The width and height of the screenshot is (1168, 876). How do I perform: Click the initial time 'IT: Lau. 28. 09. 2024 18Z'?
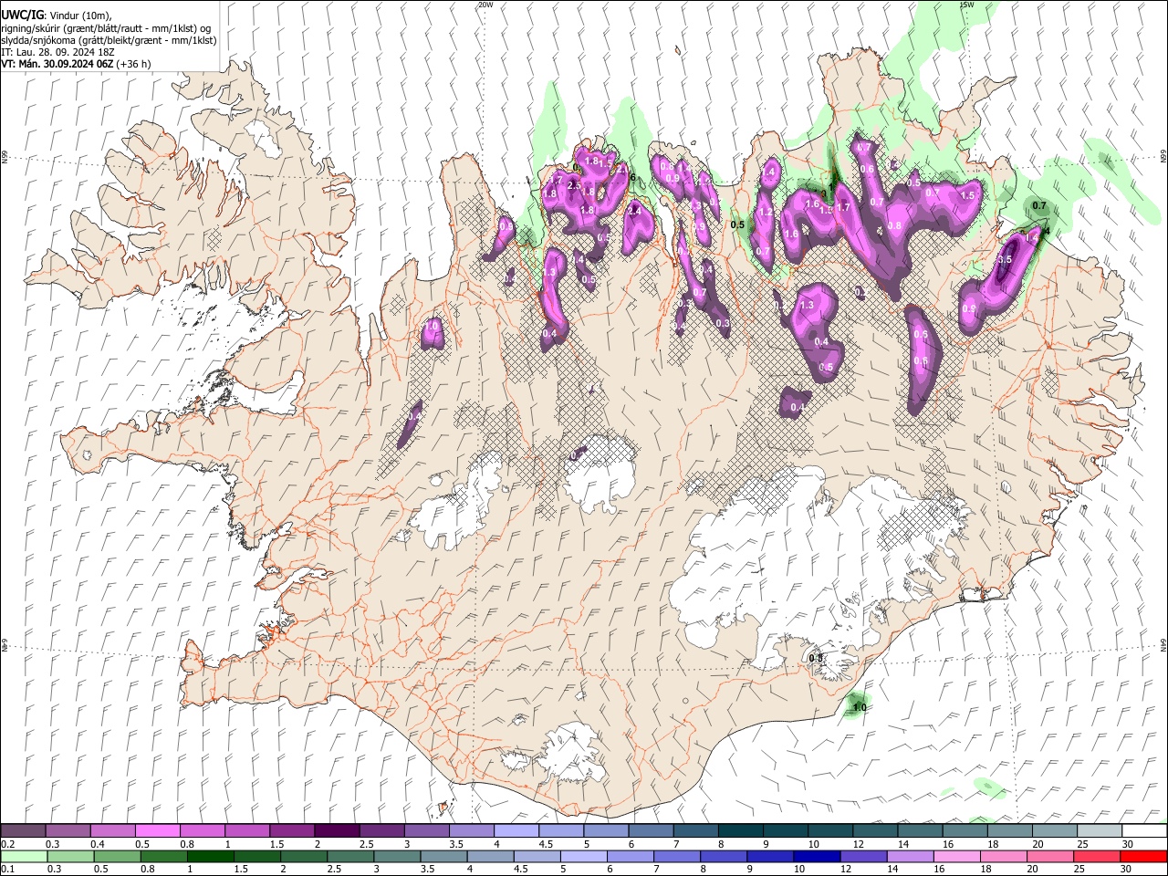[56, 52]
